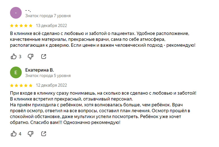Click the reviewer name '- -.'
Screen dimensions: 219x147
tap(28, 10)
